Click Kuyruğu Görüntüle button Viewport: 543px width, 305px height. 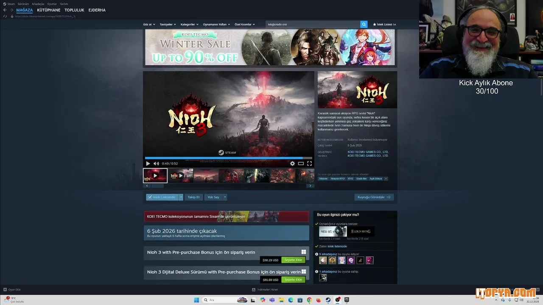point(374,197)
